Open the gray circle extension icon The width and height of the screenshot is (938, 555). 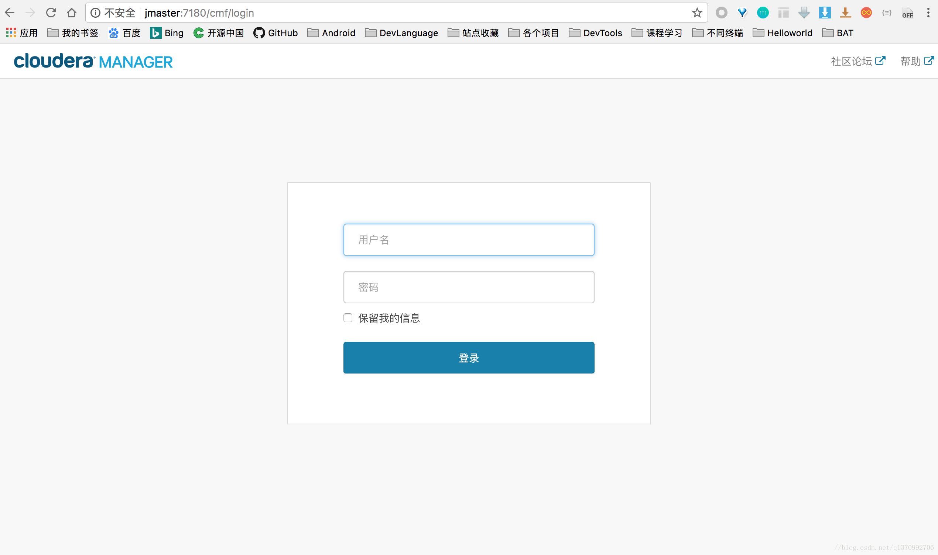(x=721, y=13)
